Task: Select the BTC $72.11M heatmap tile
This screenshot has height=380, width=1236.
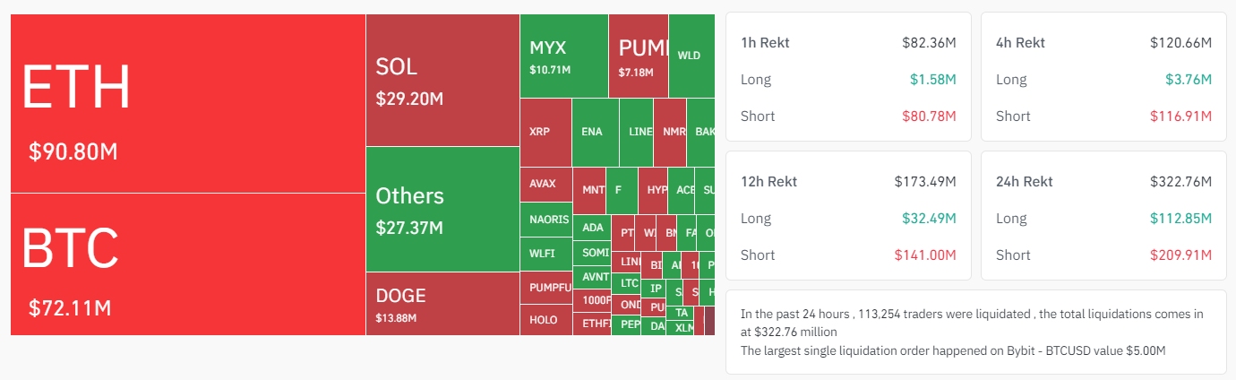Action: click(188, 264)
